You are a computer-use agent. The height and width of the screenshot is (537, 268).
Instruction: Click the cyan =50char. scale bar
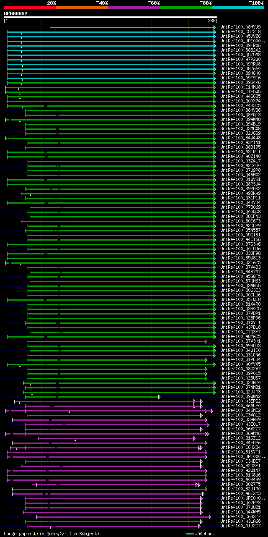pos(190,534)
